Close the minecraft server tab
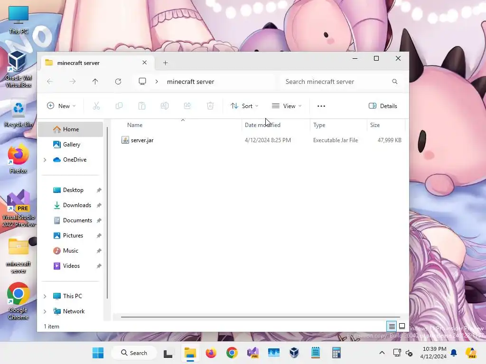The width and height of the screenshot is (486, 364). pyautogui.click(x=144, y=63)
